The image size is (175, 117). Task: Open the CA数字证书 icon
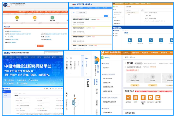(158, 98)
